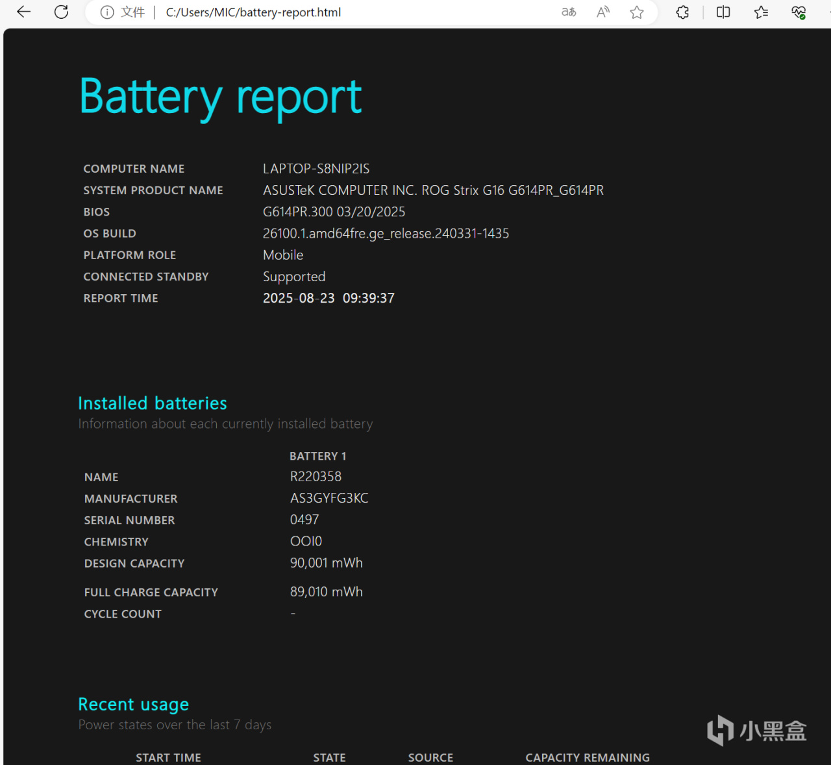Screen dimensions: 831x765
Task: Click the "CONNECTED STANDBY" label
Action: point(146,277)
